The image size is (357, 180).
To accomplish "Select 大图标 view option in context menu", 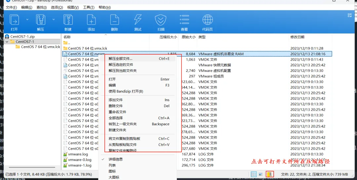I will point(137,177).
